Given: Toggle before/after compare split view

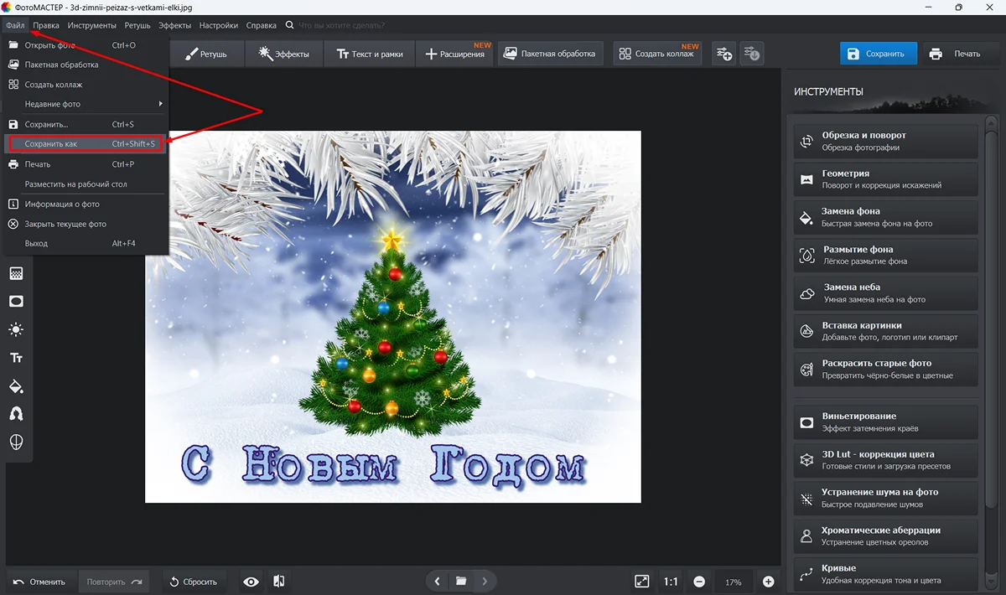Looking at the screenshot, I should click(279, 582).
